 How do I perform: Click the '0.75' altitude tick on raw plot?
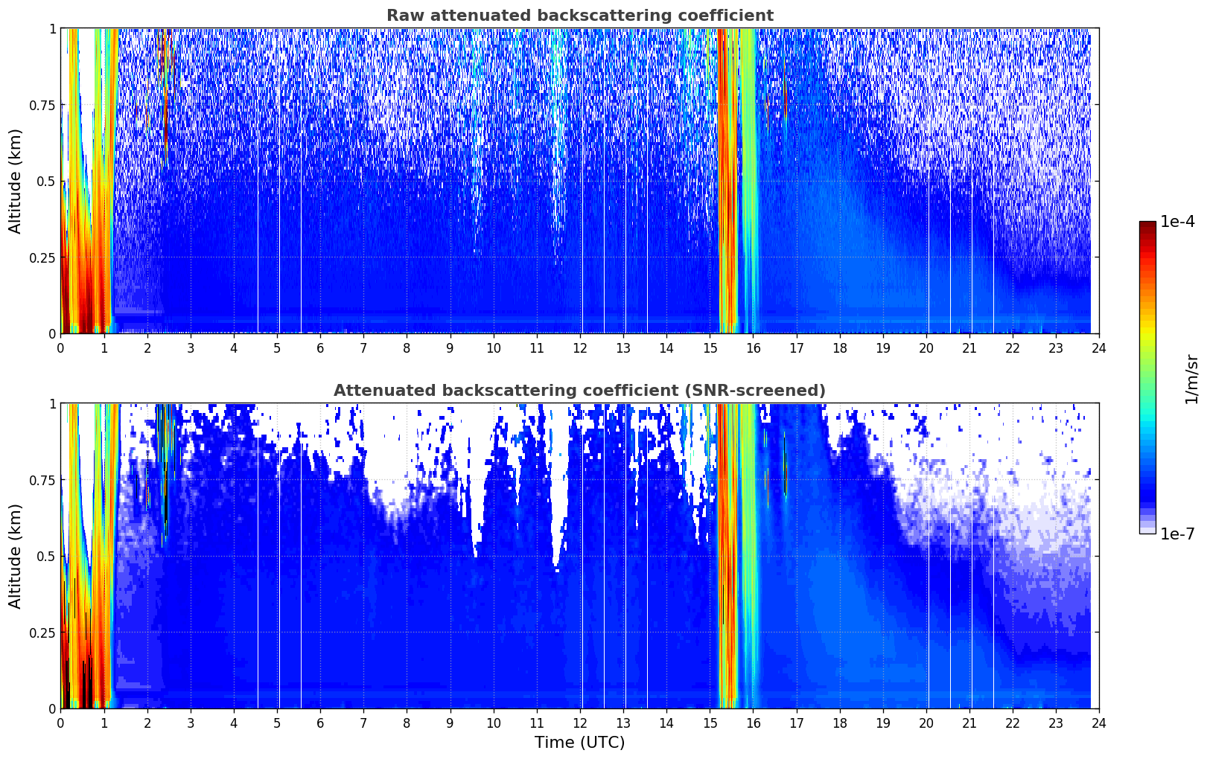42,106
